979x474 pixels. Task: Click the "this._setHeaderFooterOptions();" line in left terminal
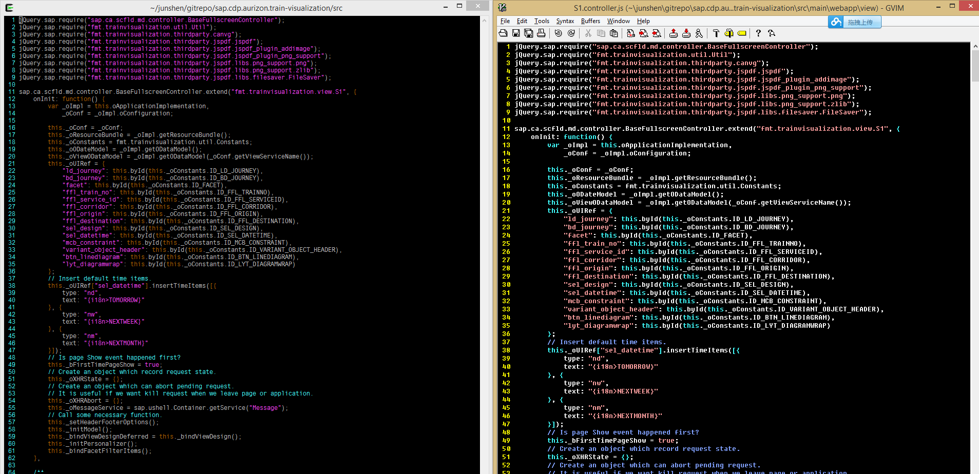point(103,422)
